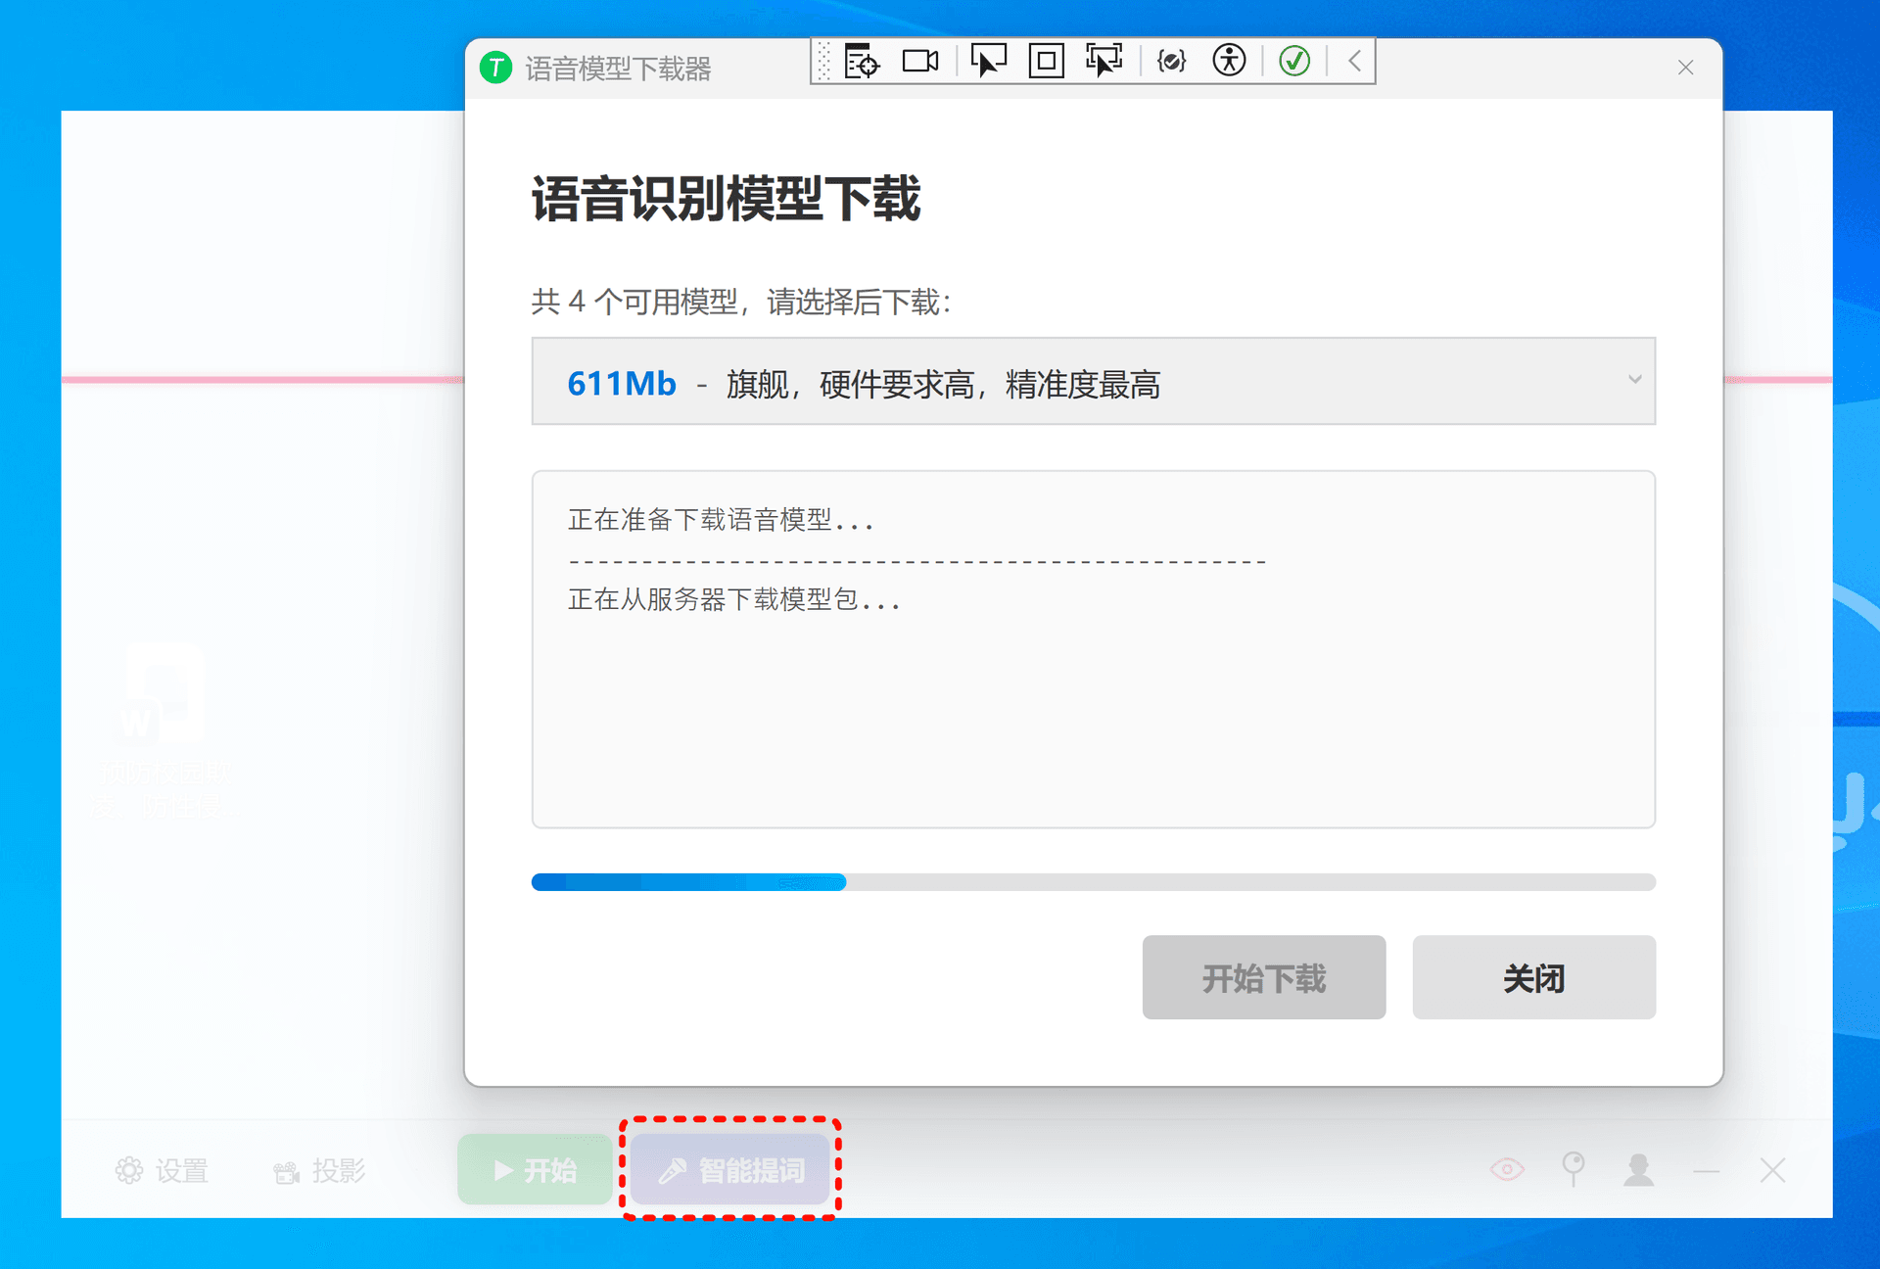
Task: Click the track focused element icon
Action: [1104, 62]
